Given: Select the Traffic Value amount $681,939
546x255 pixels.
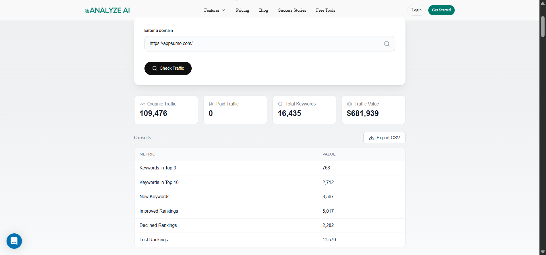Looking at the screenshot, I should click(x=363, y=113).
